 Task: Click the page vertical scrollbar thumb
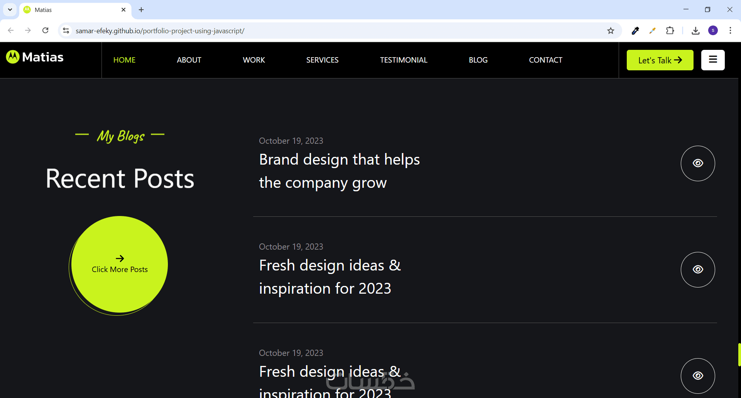point(739,354)
